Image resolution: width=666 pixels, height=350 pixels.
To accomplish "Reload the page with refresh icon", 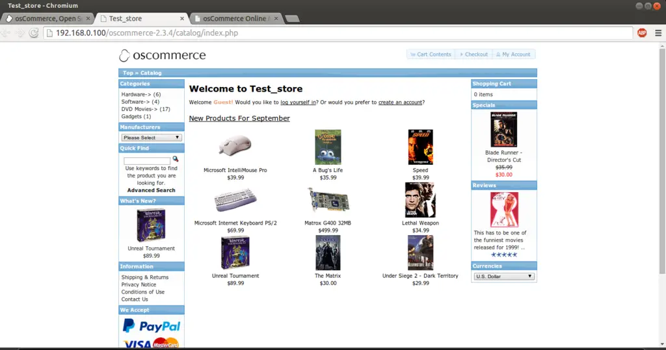I will pyautogui.click(x=34, y=32).
